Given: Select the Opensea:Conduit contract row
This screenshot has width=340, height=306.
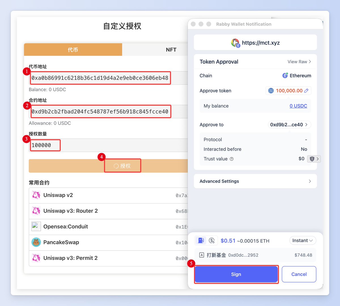Looking at the screenshot, I should (x=109, y=227).
